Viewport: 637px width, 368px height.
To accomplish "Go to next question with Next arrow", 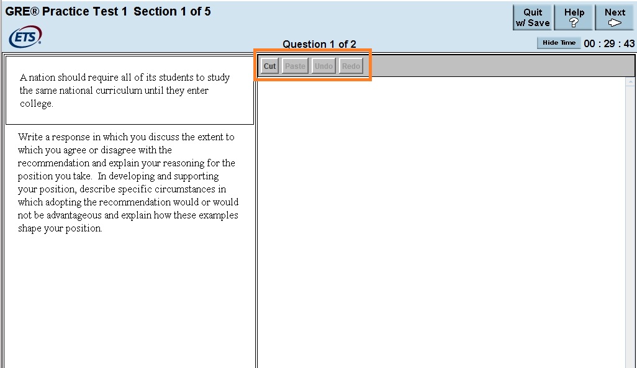I will [615, 17].
